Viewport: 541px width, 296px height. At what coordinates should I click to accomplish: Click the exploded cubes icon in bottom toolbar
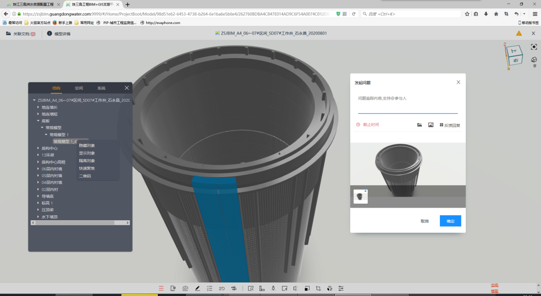330,288
